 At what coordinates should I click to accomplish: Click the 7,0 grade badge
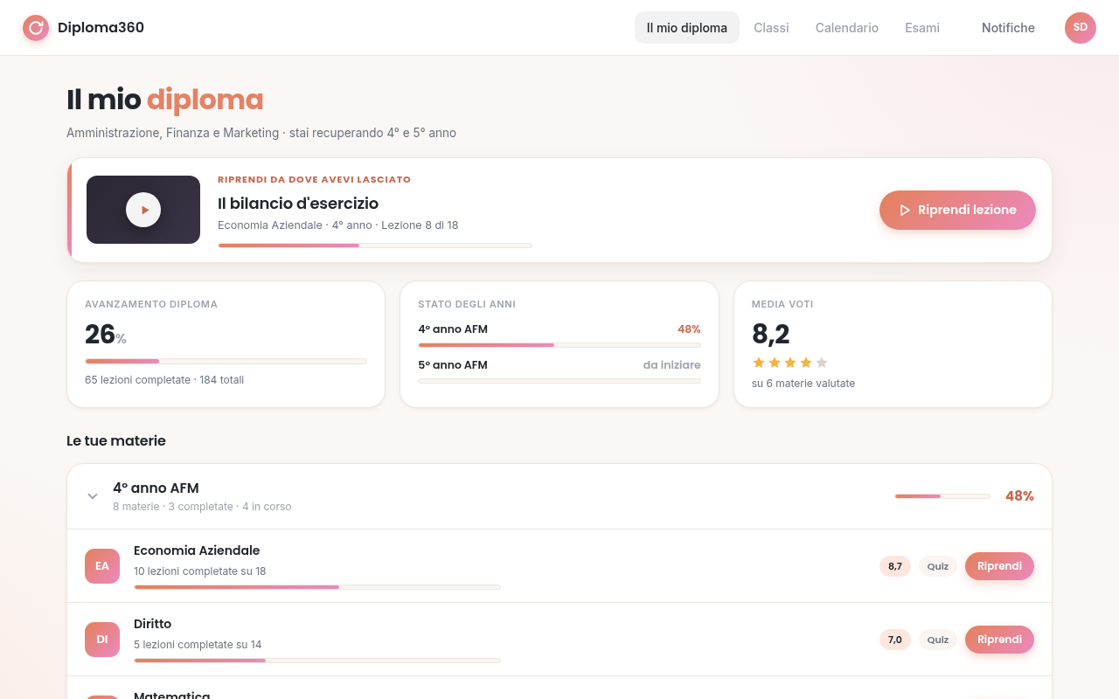(895, 640)
